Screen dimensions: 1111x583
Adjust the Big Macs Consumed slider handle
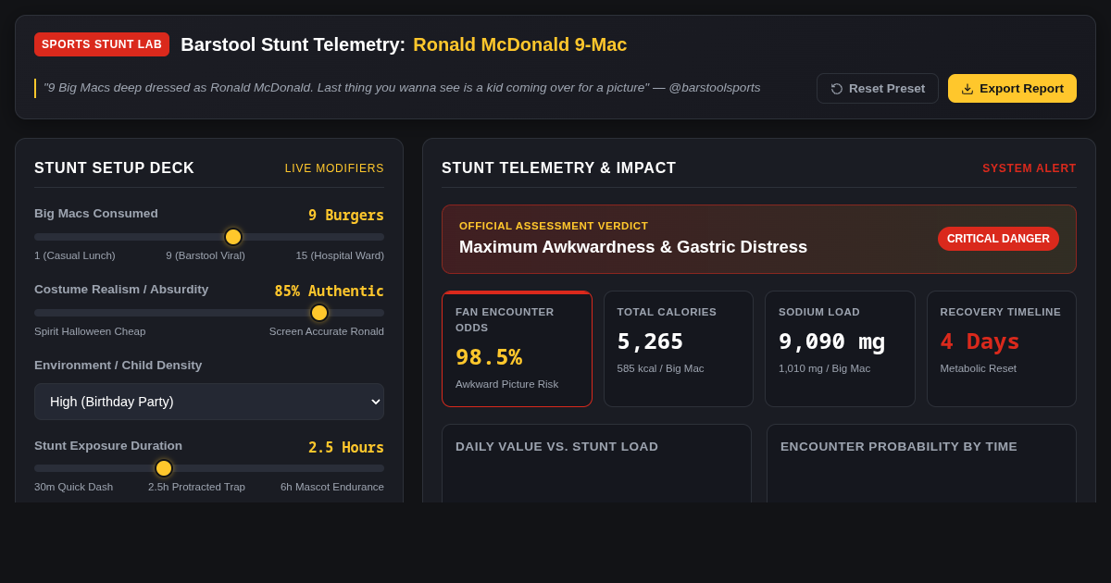[x=233, y=237]
